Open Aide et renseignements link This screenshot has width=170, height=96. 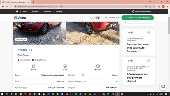(x=142, y=11)
